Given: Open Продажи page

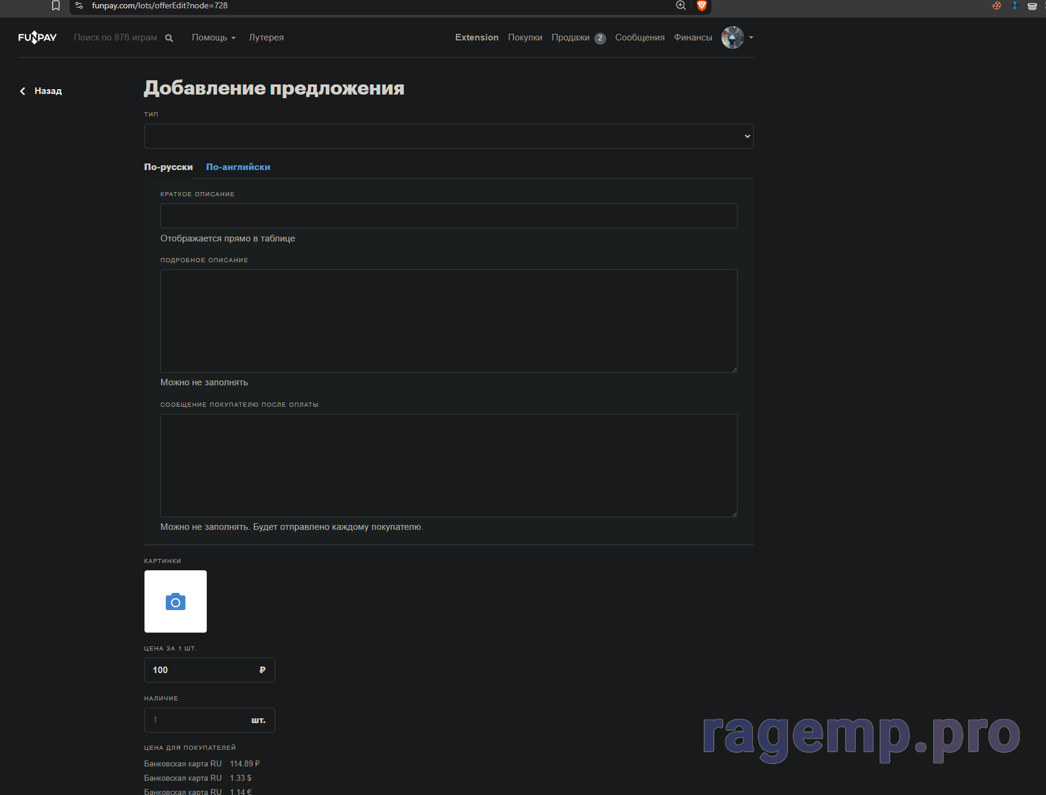Looking at the screenshot, I should (571, 37).
